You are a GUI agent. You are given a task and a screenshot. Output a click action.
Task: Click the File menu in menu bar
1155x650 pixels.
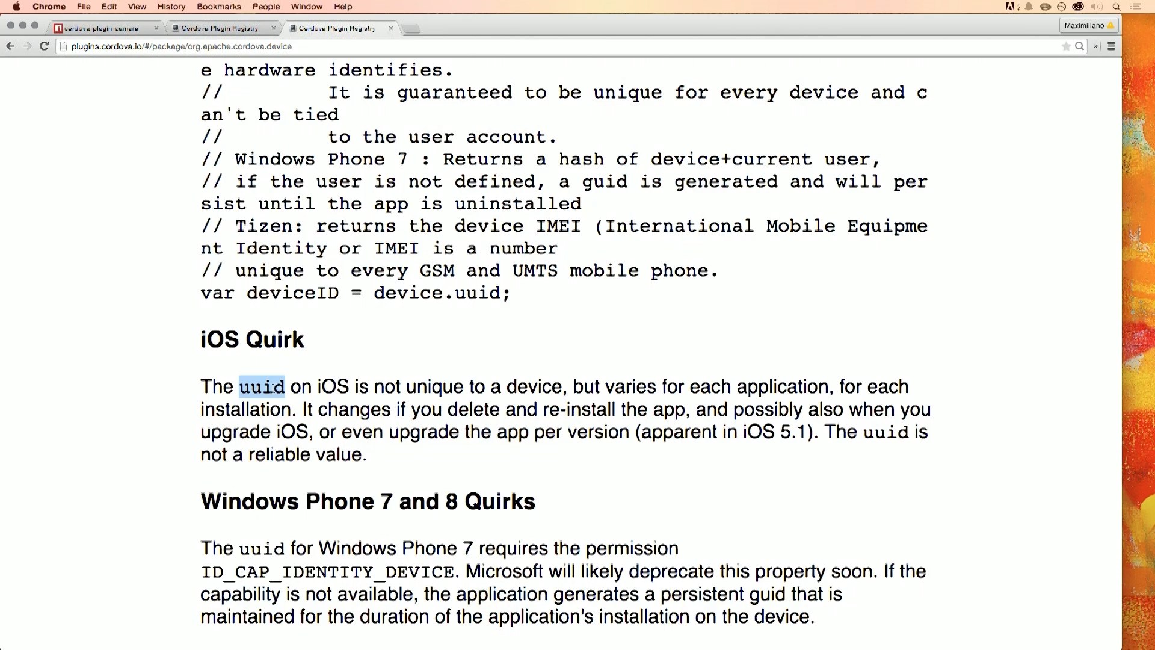83,7
